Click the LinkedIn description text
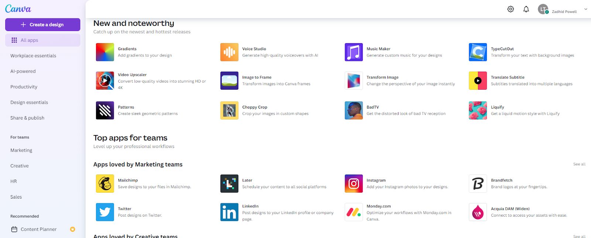This screenshot has width=591, height=238. pyautogui.click(x=288, y=216)
